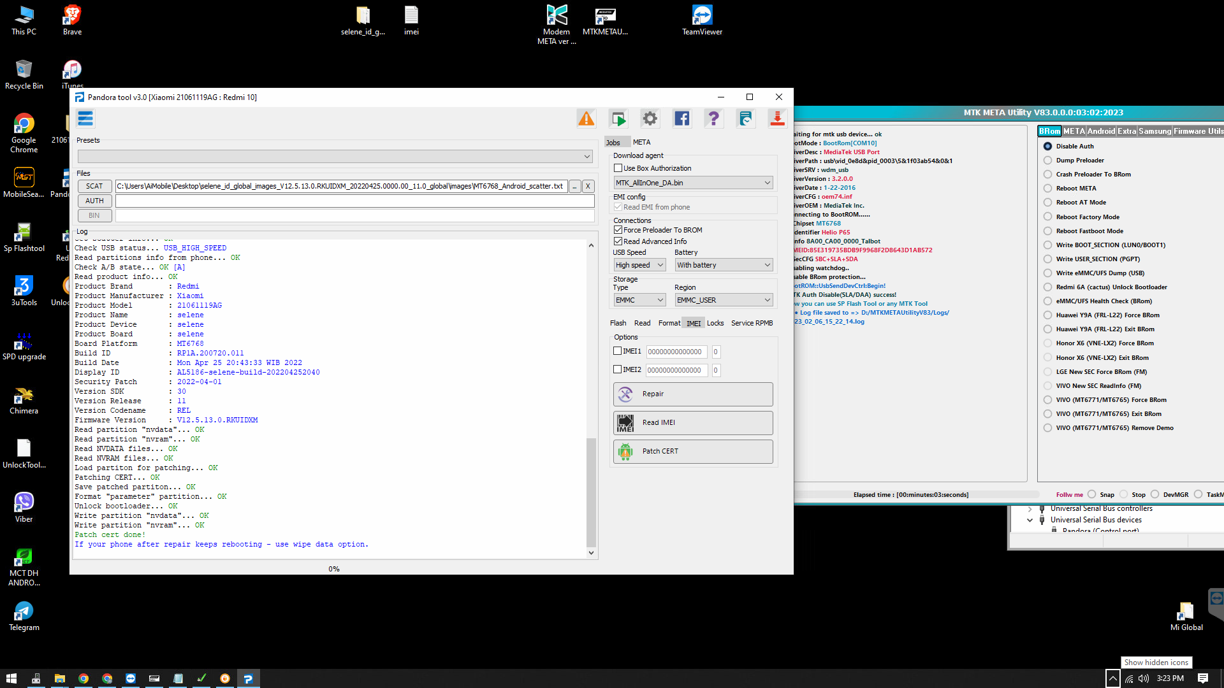Viewport: 1224px width, 688px height.
Task: Collapse Universal Serial Bus devices tree node
Action: [x=1030, y=520]
